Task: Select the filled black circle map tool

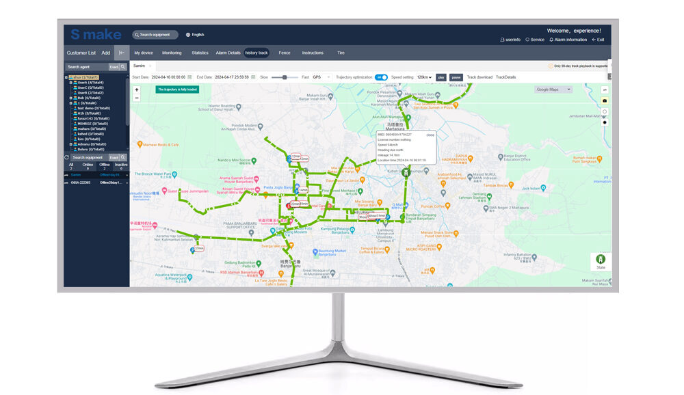Action: click(x=605, y=123)
